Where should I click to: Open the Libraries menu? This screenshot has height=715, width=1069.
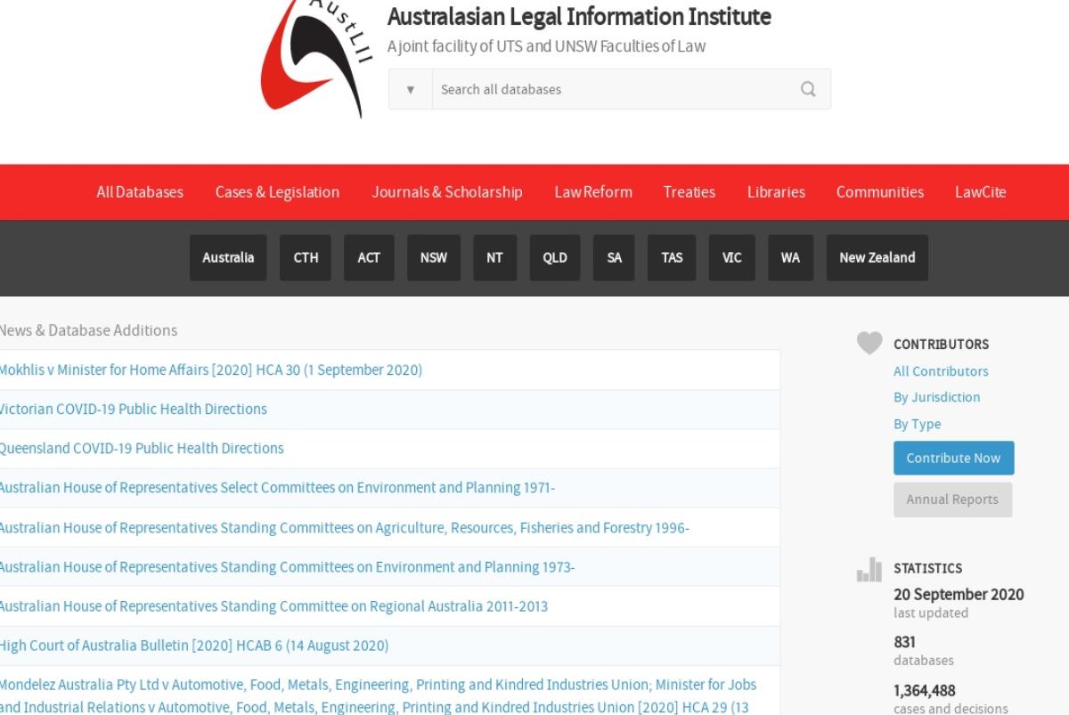[x=776, y=192]
